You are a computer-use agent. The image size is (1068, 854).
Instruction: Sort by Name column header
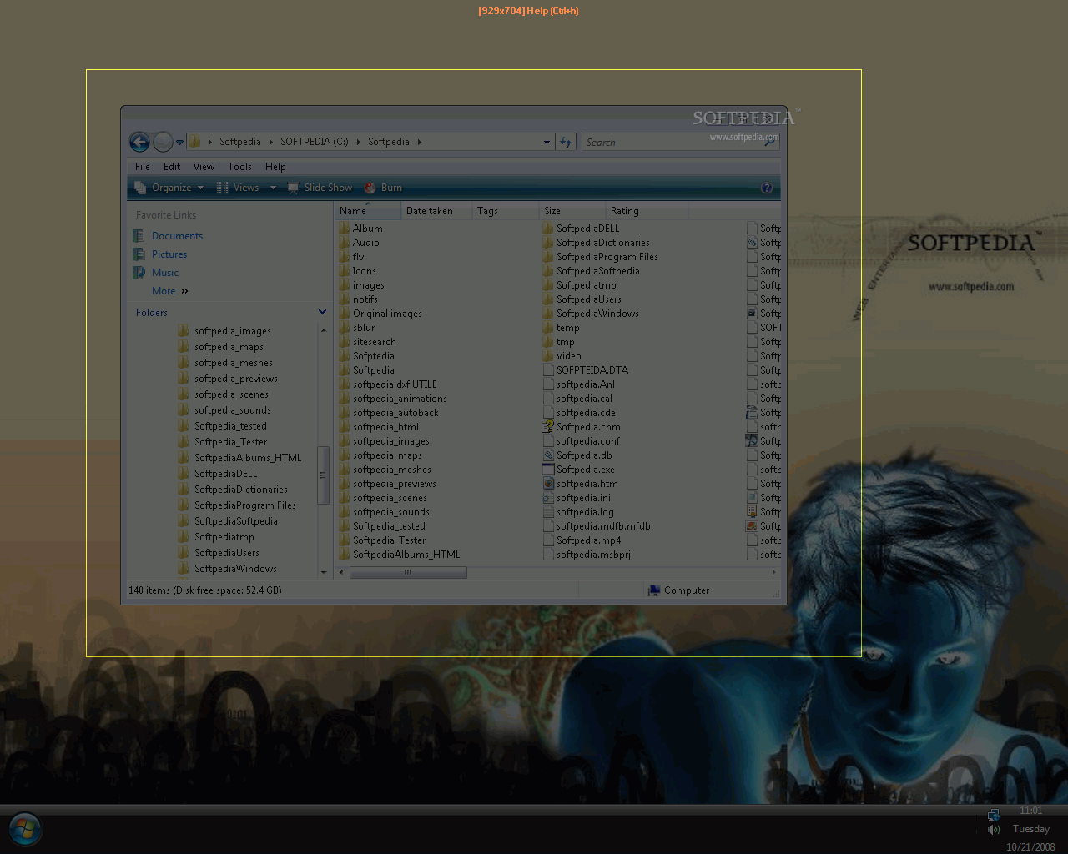click(x=368, y=211)
